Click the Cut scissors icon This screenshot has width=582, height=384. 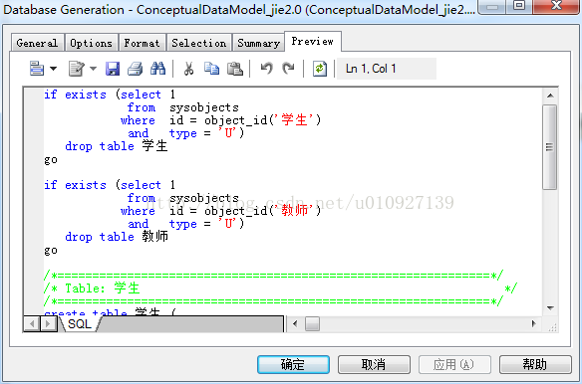click(189, 69)
